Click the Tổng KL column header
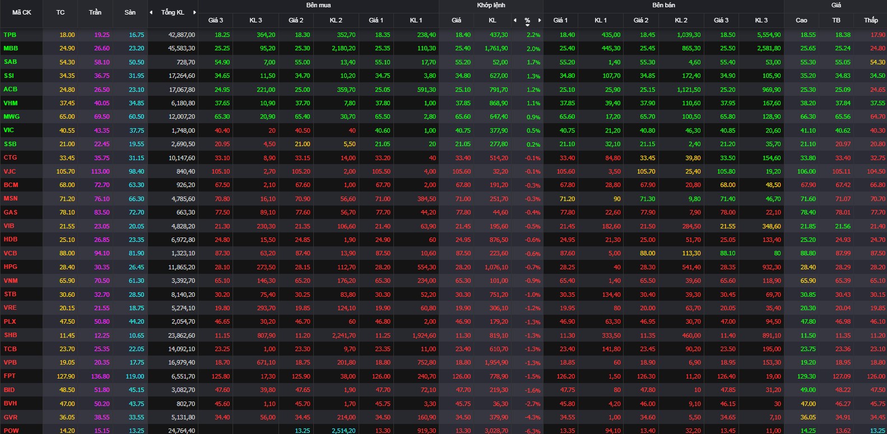887x434 pixels. coord(173,12)
